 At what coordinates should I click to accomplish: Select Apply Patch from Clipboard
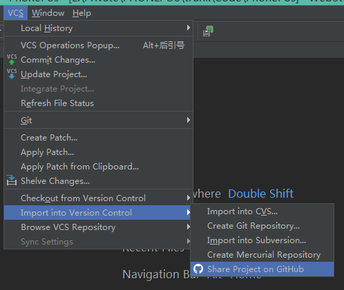[98, 167]
